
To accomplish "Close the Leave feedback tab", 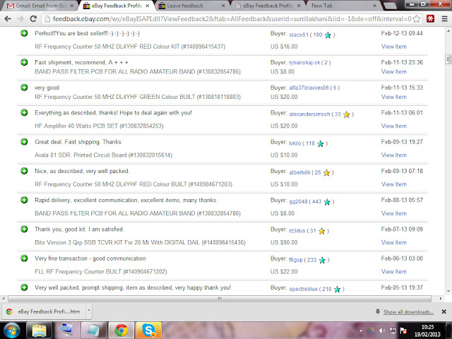I will 223,6.
